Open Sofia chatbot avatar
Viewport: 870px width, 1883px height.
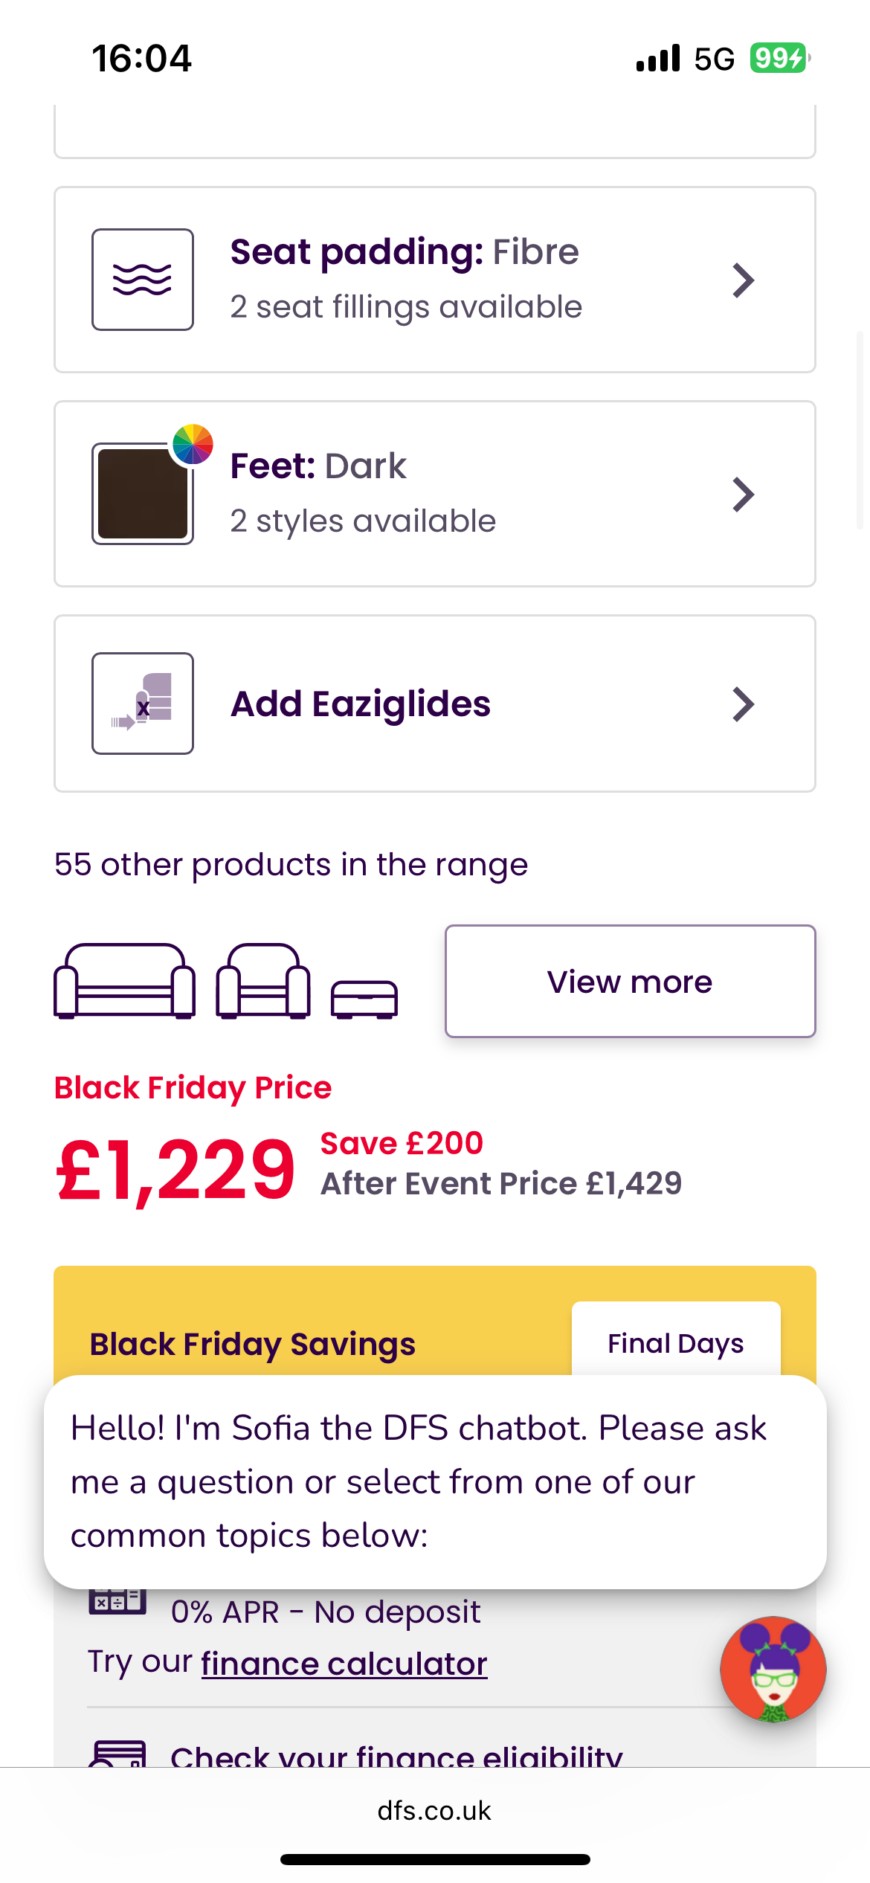coord(773,1670)
